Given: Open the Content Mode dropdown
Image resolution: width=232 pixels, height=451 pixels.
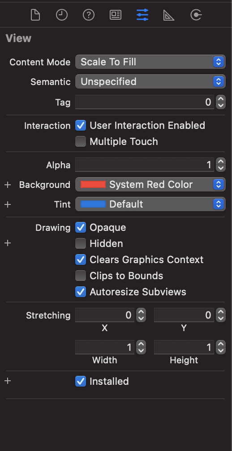Looking at the screenshot, I should pyautogui.click(x=150, y=62).
